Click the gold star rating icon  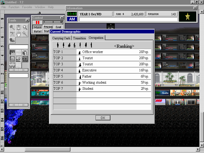pos(188,17)
